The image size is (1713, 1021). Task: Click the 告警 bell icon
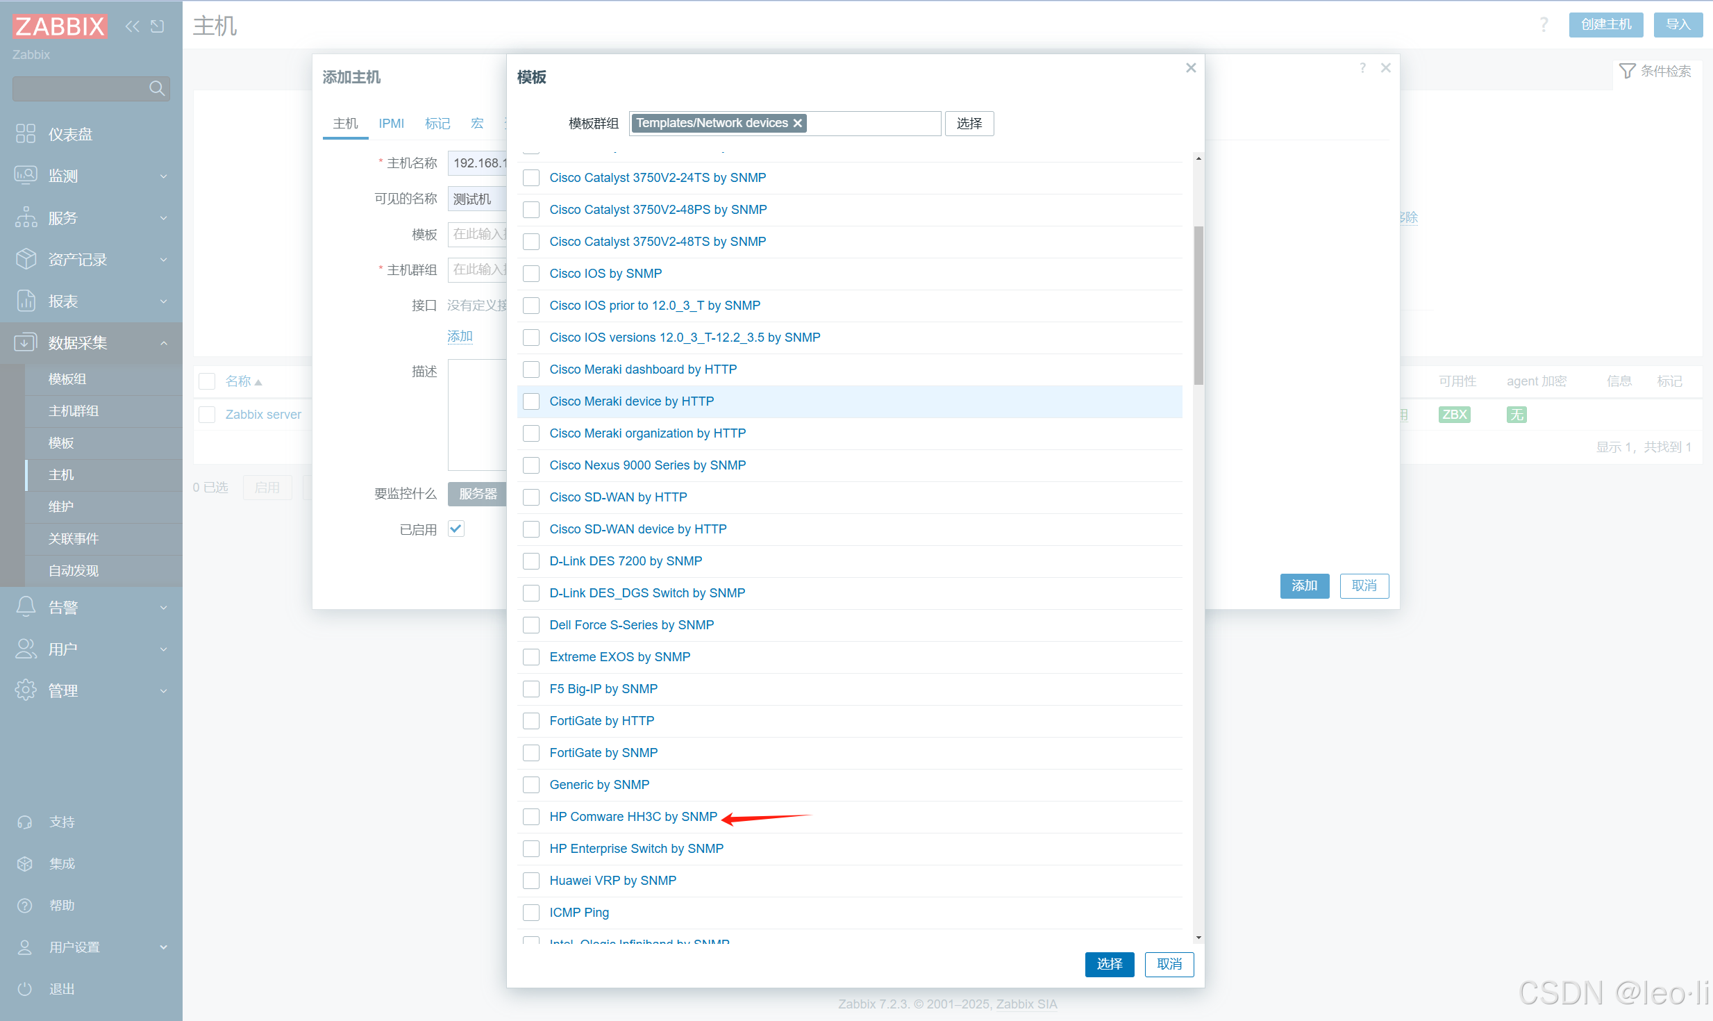(x=26, y=607)
